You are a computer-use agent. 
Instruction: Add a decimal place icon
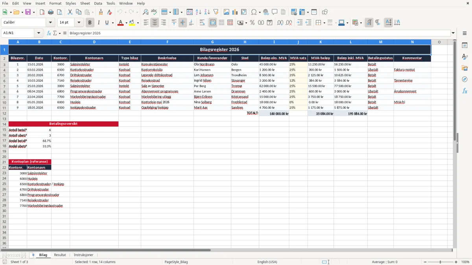280,23
